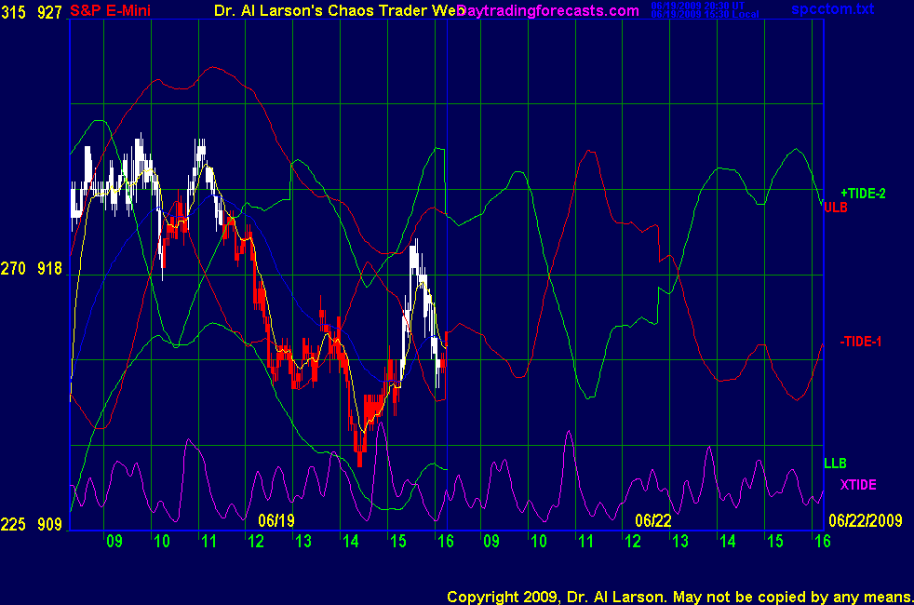
Task: Click the copyright notice for Dr. Al Larson
Action: (679, 597)
